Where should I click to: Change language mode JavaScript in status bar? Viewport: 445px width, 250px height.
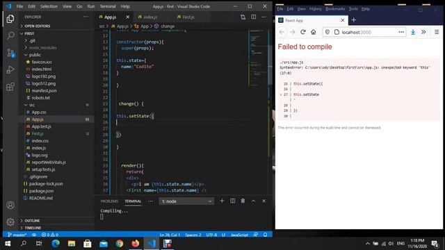pos(239,235)
